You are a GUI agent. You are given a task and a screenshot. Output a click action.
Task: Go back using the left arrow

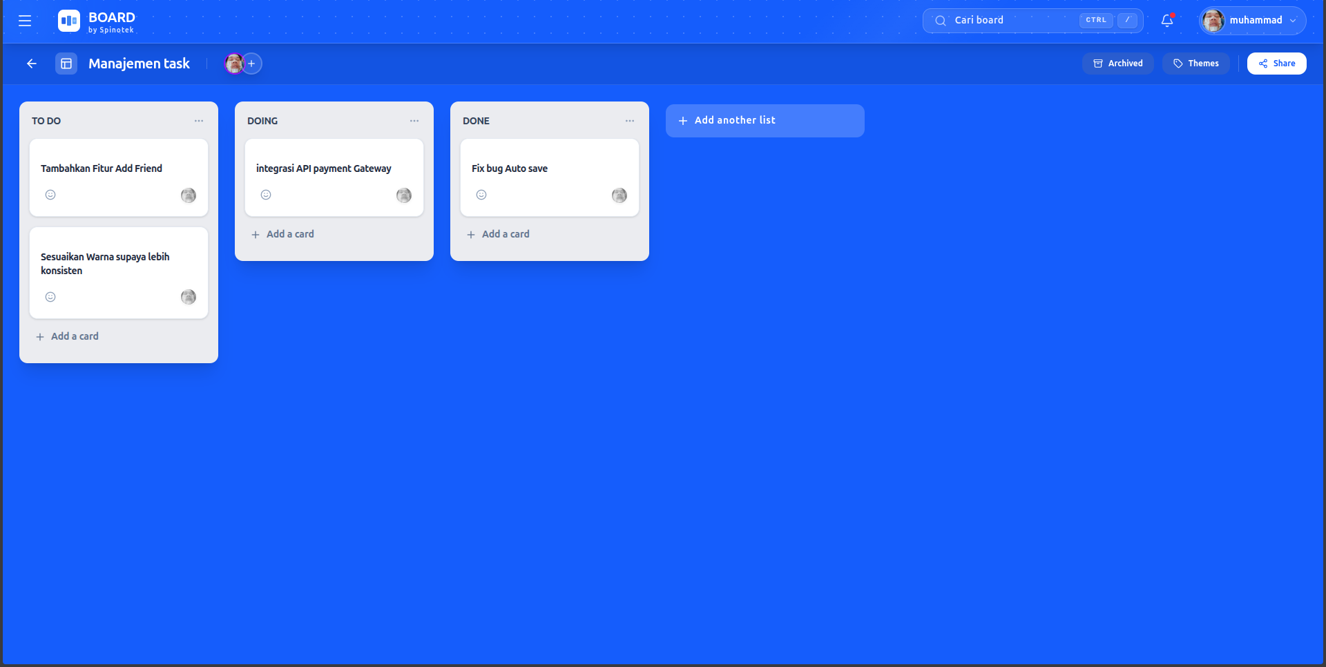point(32,64)
